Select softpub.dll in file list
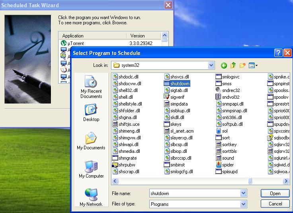This screenshot has height=213, width=293. coord(229,124)
